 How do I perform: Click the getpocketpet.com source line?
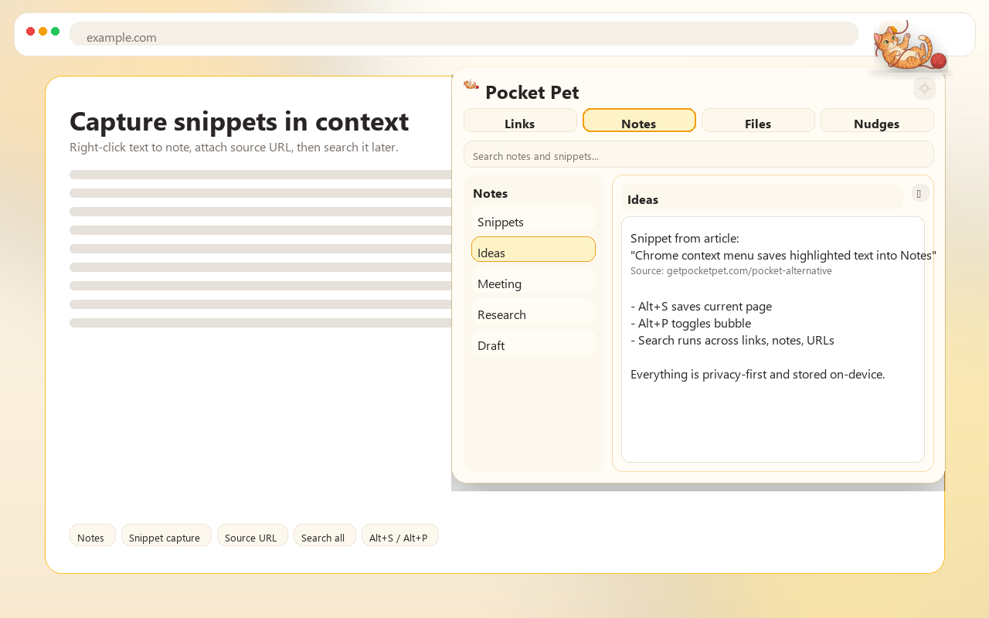coord(731,271)
